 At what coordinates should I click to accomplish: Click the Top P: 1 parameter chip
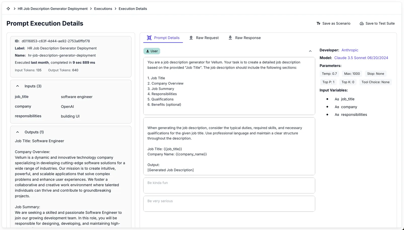[x=328, y=82]
